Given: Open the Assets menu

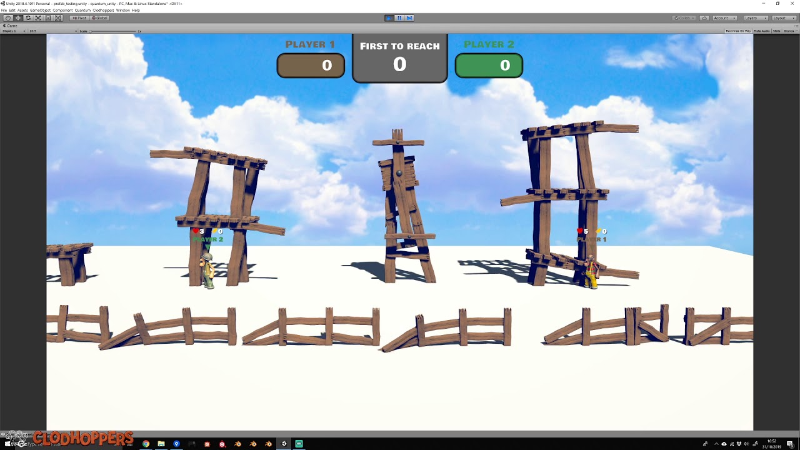Looking at the screenshot, I should pyautogui.click(x=22, y=11).
